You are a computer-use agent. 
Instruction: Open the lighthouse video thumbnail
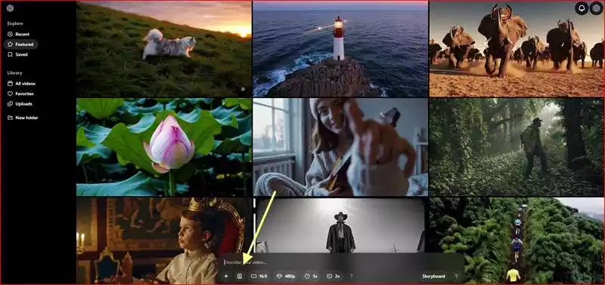[x=340, y=49]
